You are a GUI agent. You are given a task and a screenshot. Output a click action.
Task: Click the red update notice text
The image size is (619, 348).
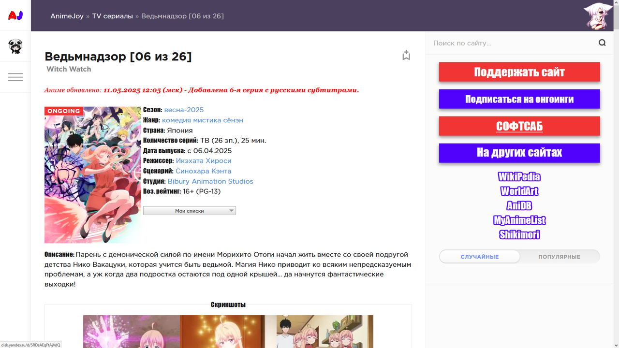pyautogui.click(x=202, y=90)
